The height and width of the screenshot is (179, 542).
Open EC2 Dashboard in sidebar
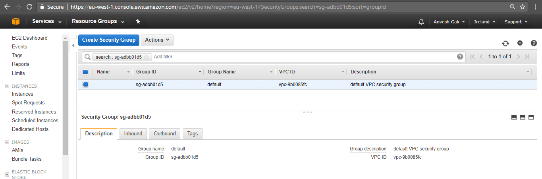tap(30, 38)
